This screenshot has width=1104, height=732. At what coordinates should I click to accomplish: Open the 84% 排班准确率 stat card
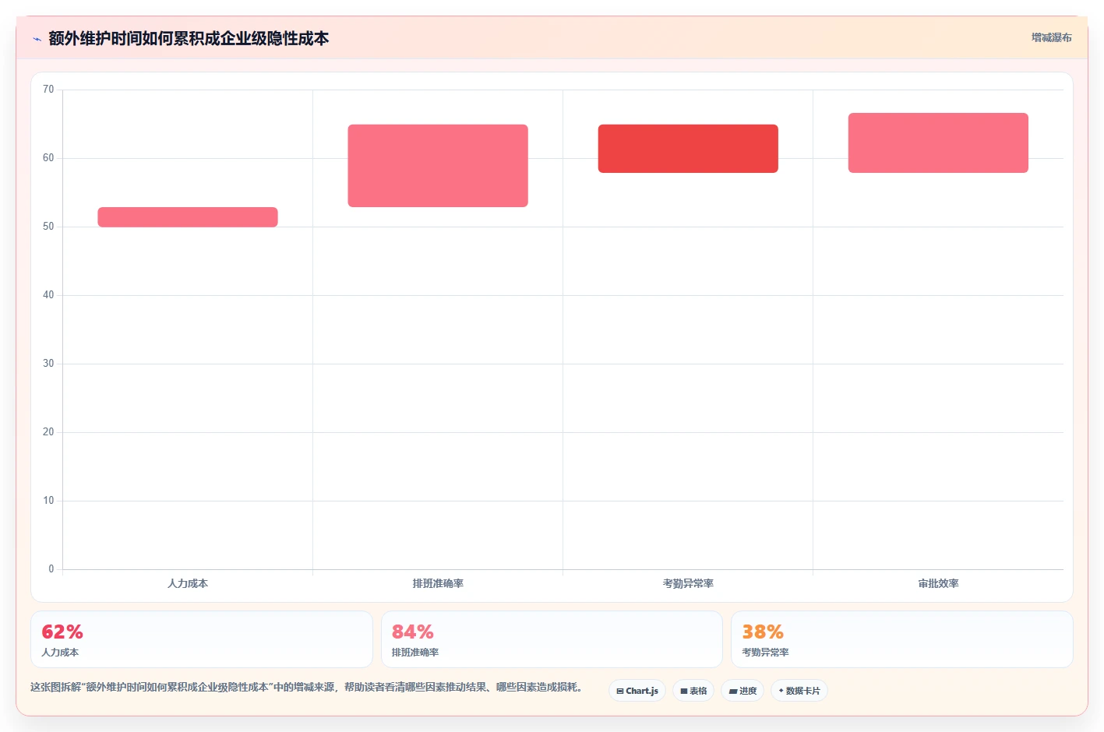pos(552,639)
